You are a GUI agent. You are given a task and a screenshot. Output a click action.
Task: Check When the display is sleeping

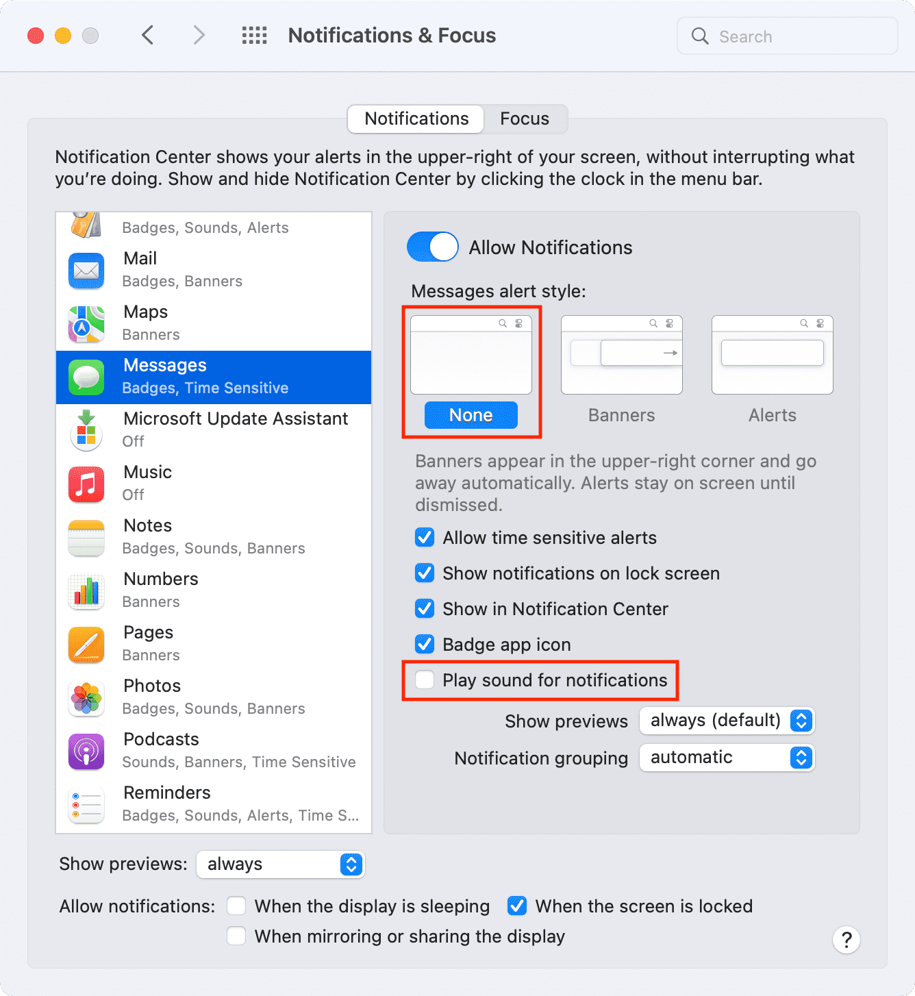click(236, 906)
